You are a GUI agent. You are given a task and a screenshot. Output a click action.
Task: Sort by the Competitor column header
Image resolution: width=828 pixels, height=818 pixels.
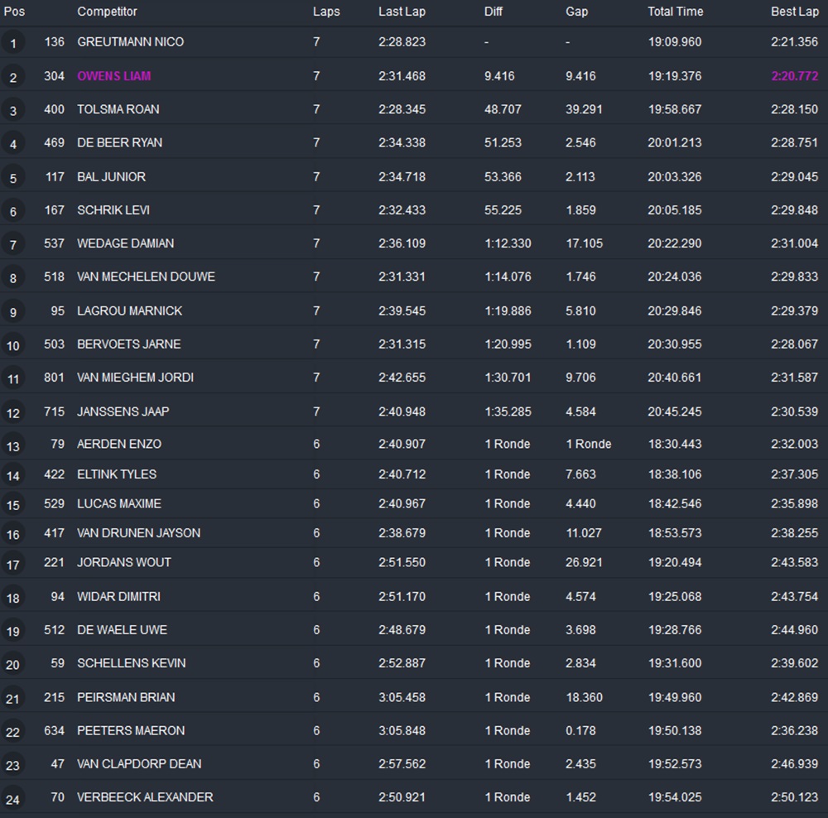(107, 12)
